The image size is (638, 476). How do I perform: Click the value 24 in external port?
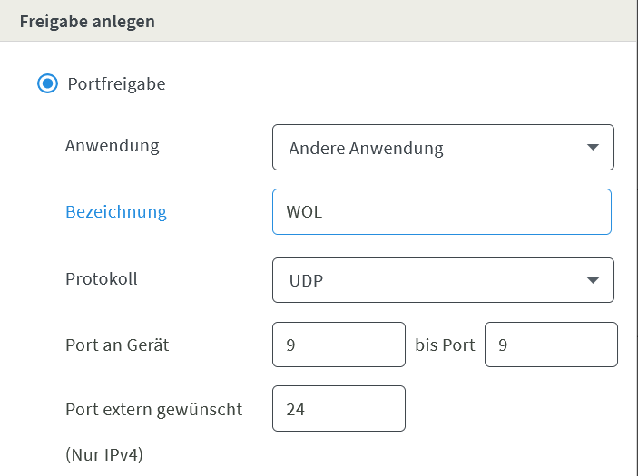point(295,409)
